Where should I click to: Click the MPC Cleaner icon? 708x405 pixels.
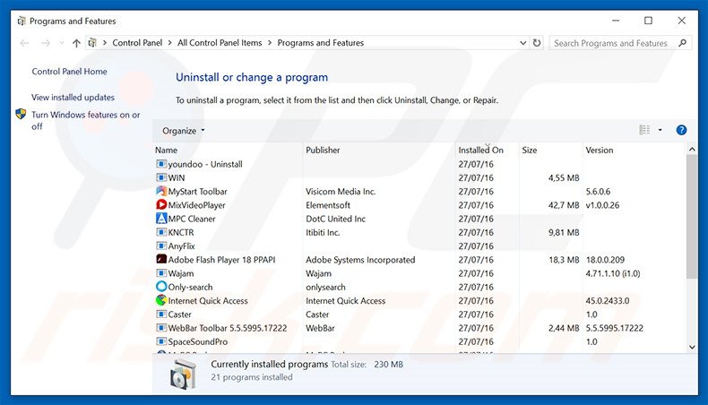point(161,219)
